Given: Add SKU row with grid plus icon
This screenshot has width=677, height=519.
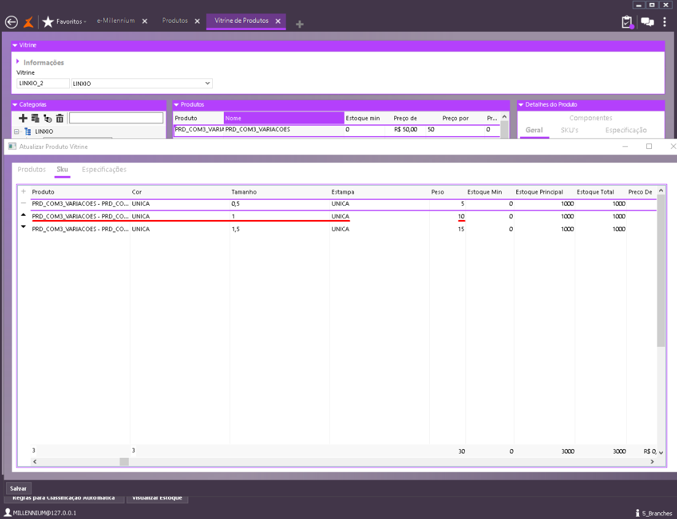Looking at the screenshot, I should [x=24, y=192].
